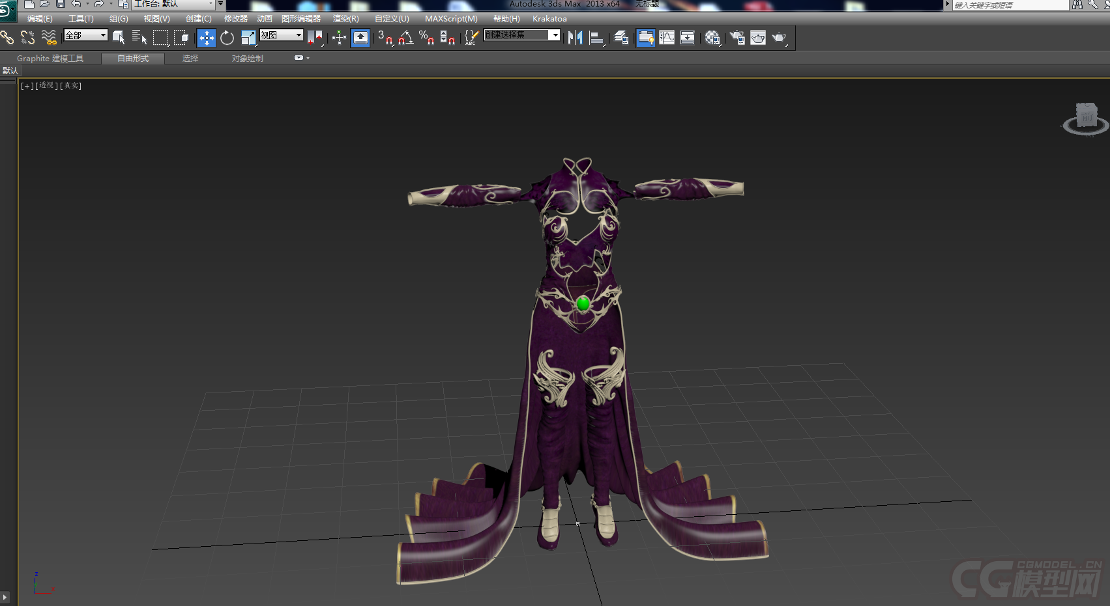The image size is (1110, 606).
Task: Click the Mirror tool icon
Action: click(x=575, y=38)
